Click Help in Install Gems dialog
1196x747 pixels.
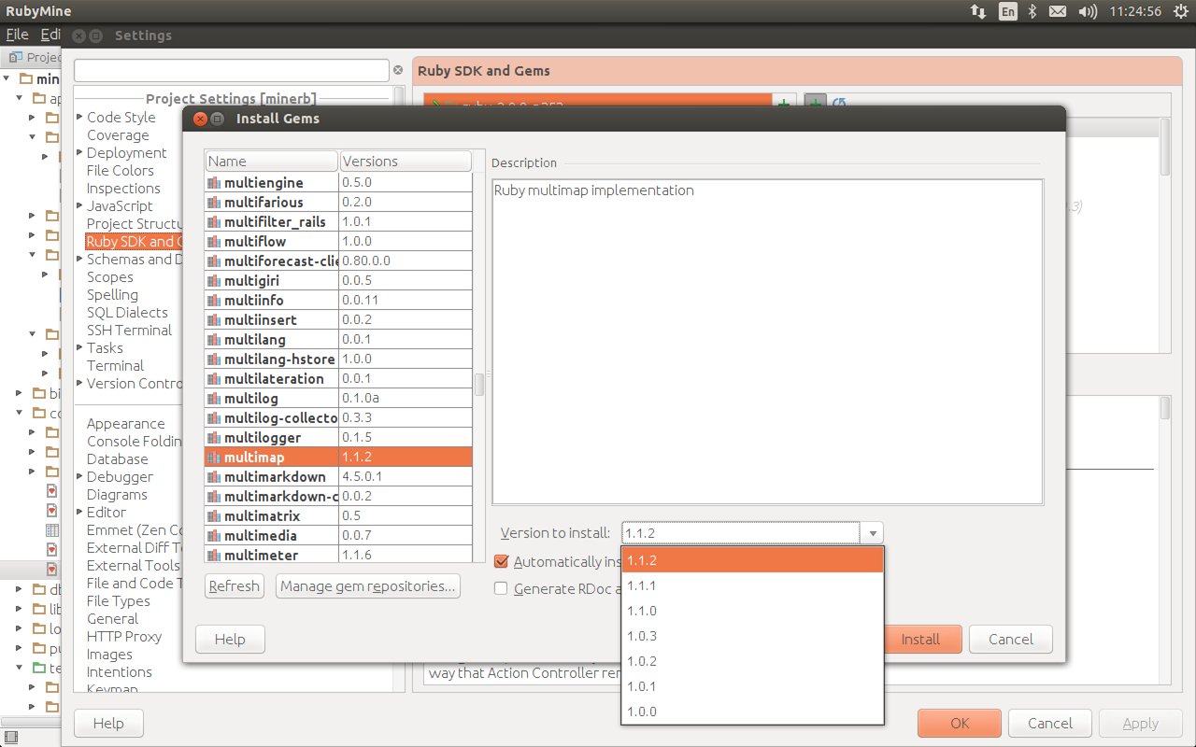[x=230, y=640]
